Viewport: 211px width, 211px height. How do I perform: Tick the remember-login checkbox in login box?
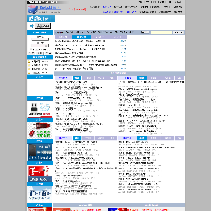[31, 49]
